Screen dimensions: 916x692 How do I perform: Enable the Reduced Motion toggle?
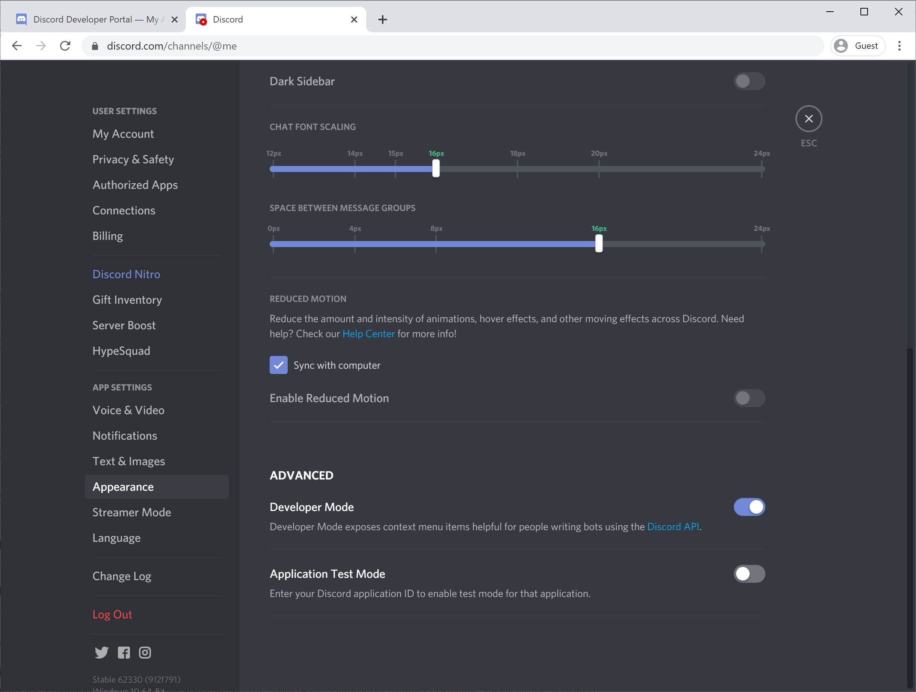click(x=750, y=398)
